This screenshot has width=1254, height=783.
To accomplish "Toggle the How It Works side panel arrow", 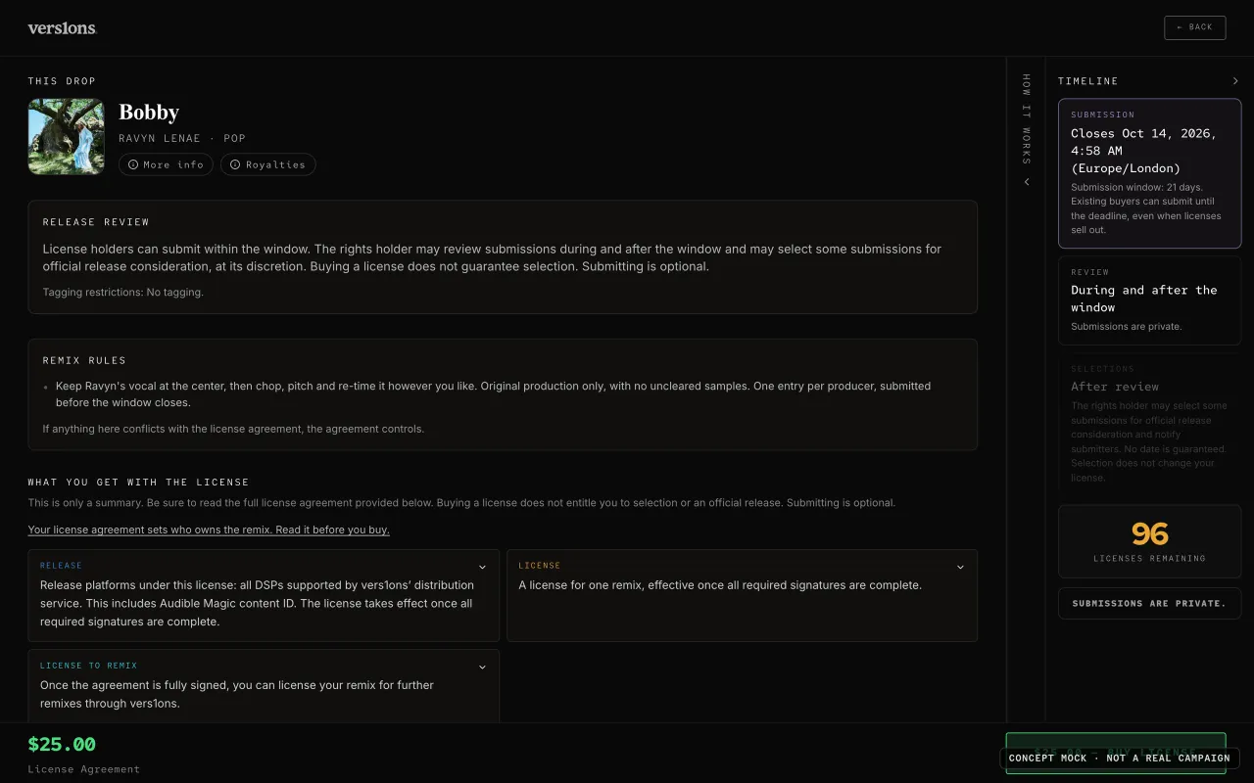I will click(x=1027, y=182).
